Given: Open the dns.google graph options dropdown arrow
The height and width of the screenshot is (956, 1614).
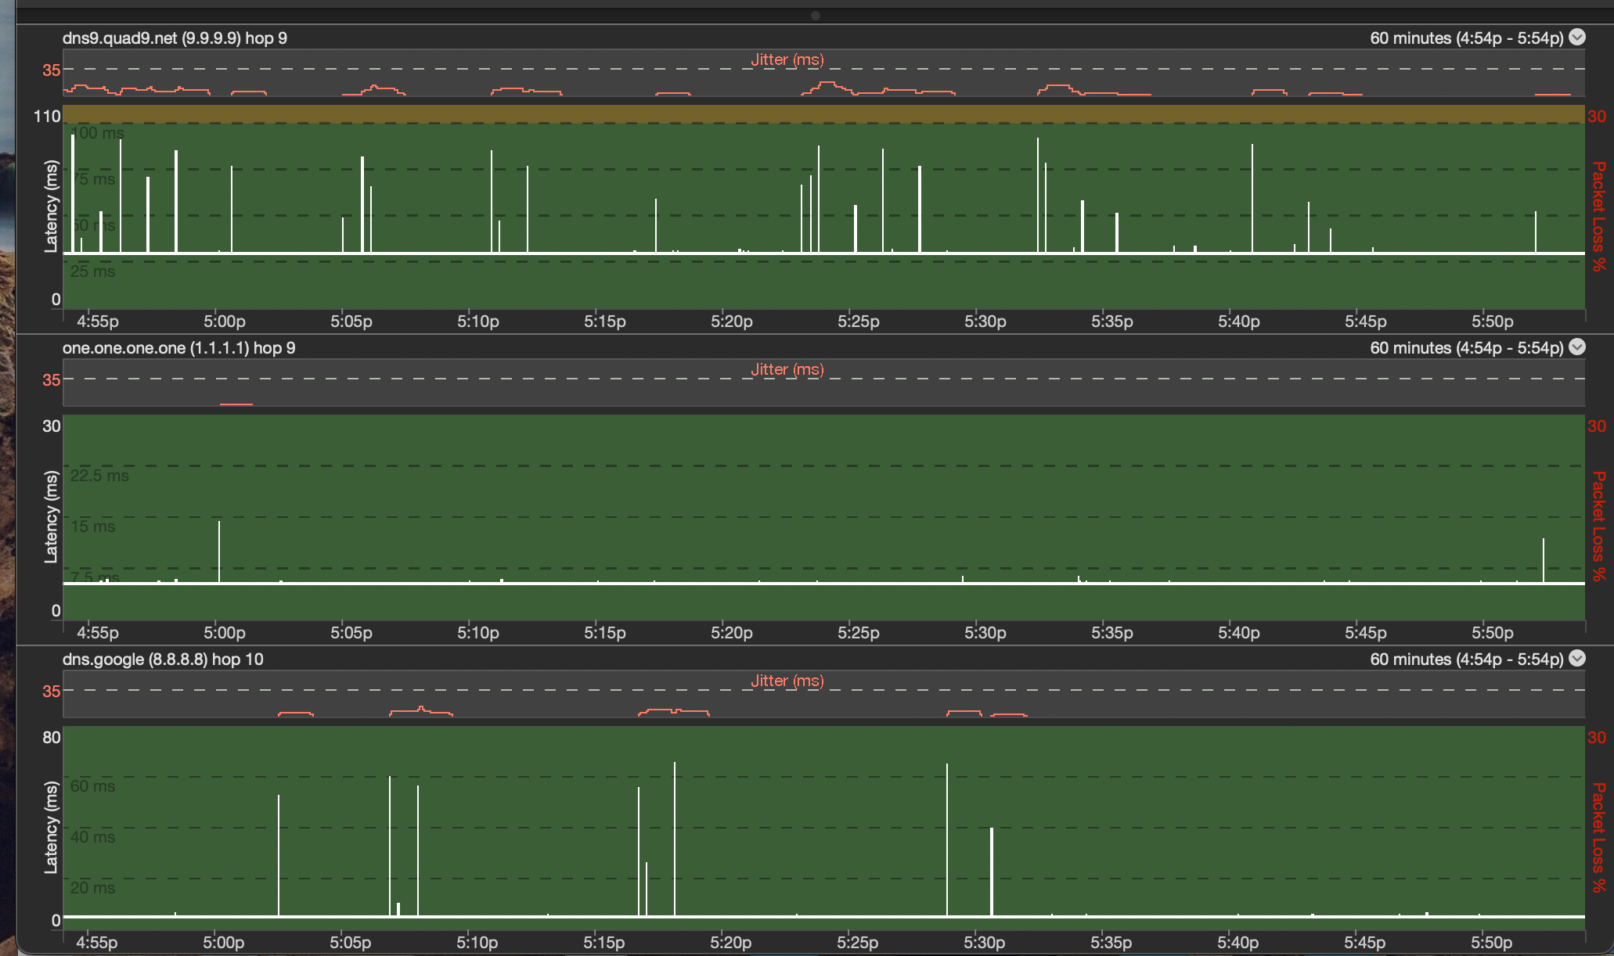Looking at the screenshot, I should click(1578, 658).
